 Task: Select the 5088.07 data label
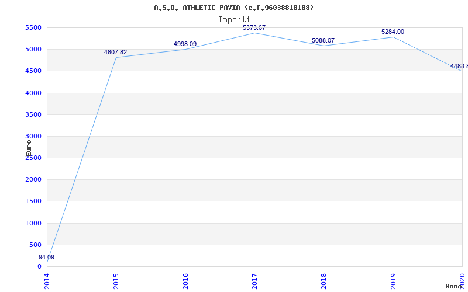coord(324,40)
